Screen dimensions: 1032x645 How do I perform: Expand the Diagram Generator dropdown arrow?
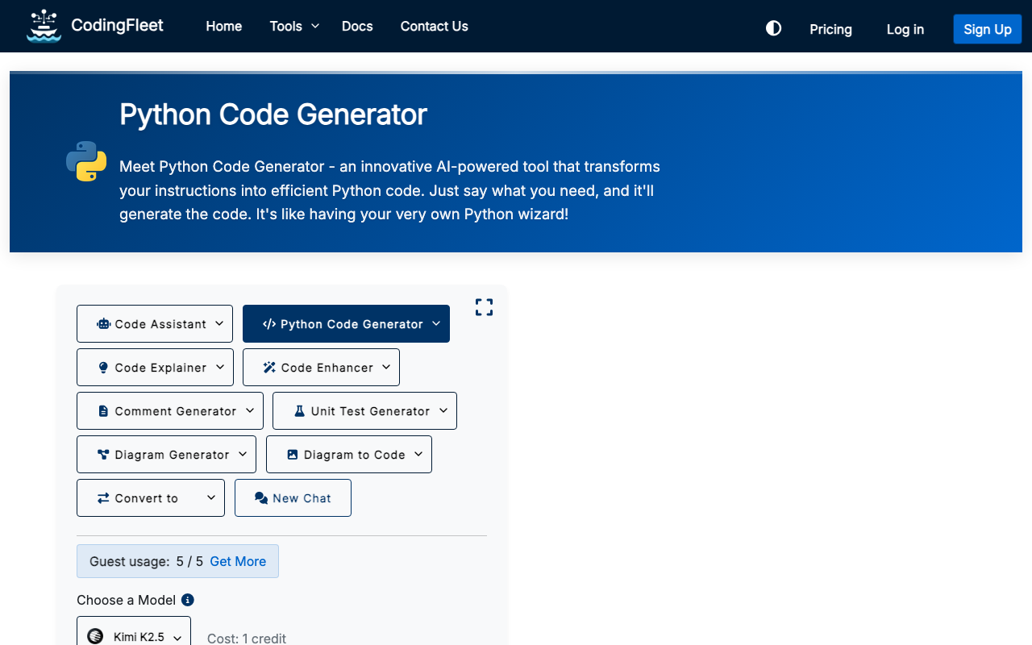click(243, 455)
